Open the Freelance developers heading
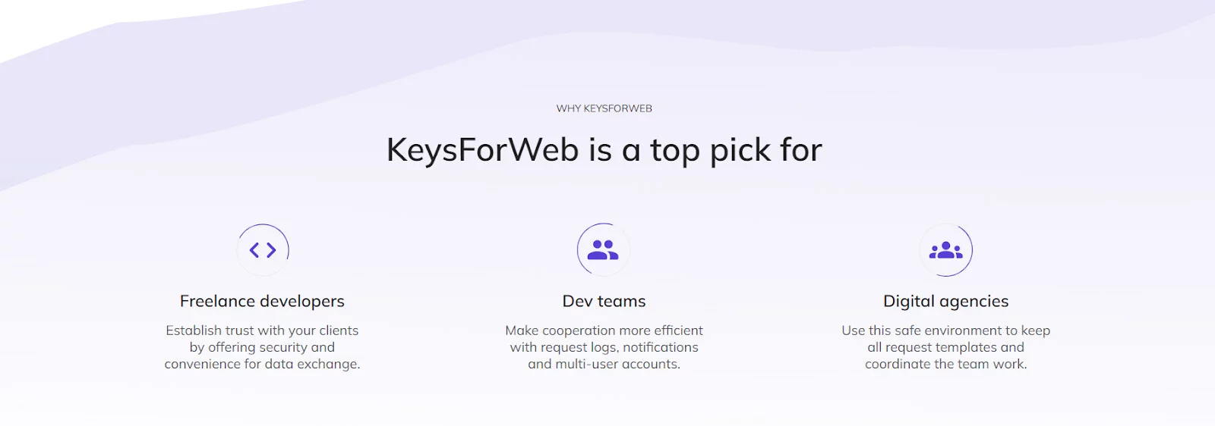 click(262, 302)
